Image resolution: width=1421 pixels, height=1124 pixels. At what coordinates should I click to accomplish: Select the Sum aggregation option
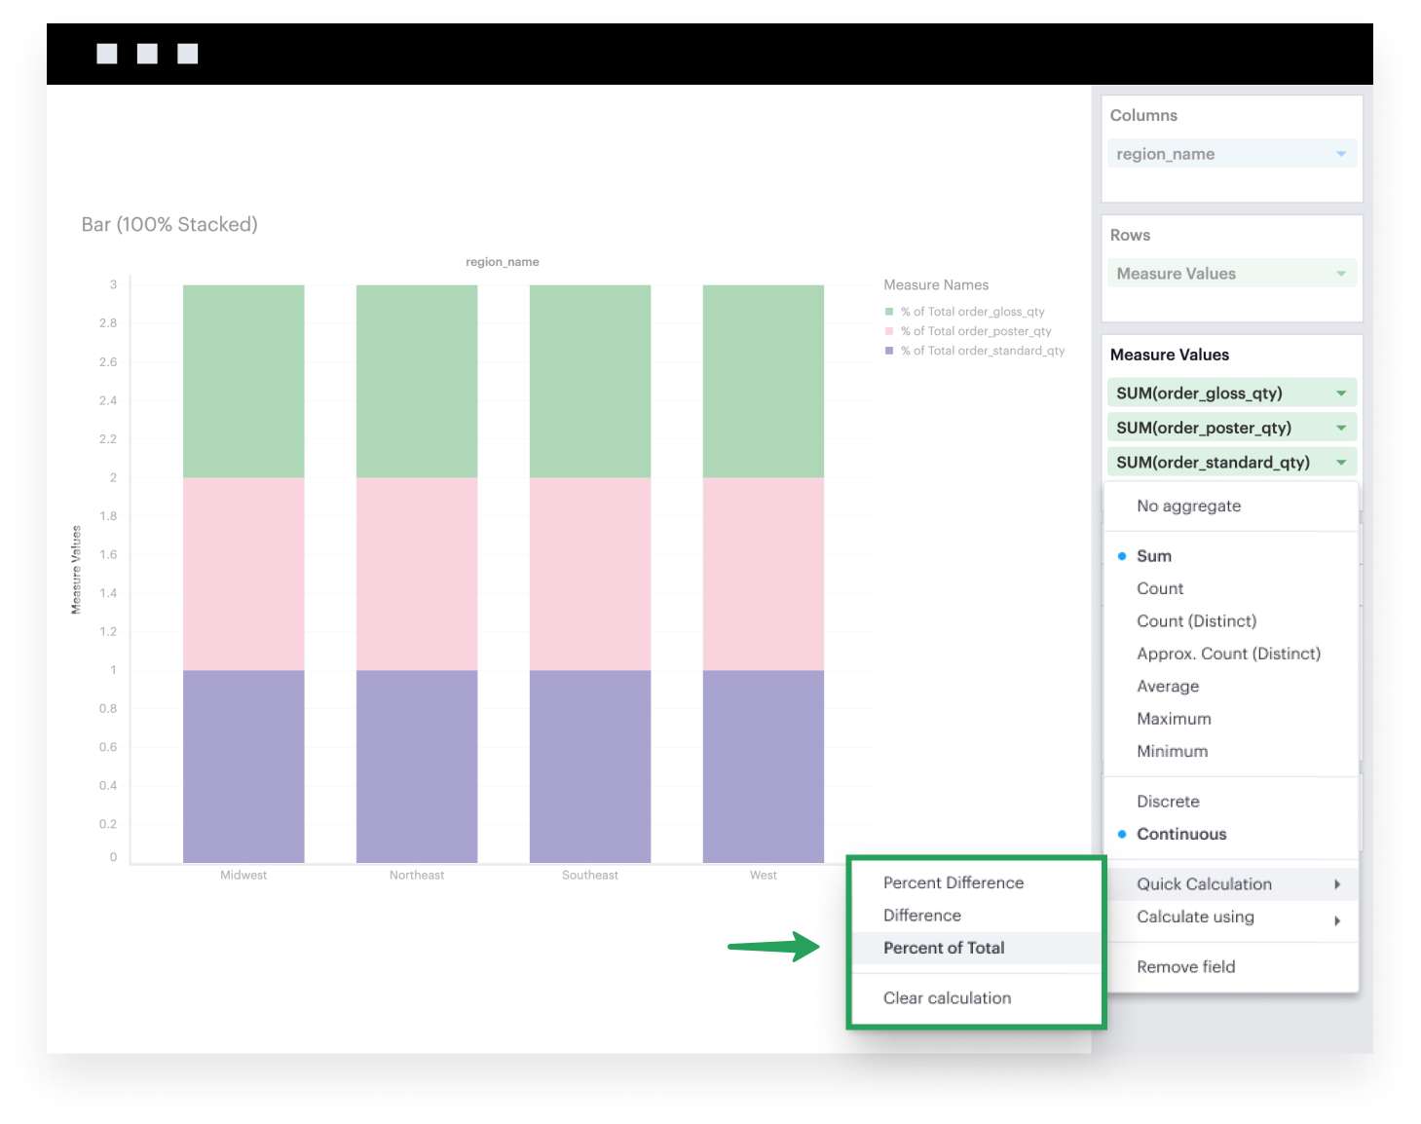click(x=1154, y=556)
